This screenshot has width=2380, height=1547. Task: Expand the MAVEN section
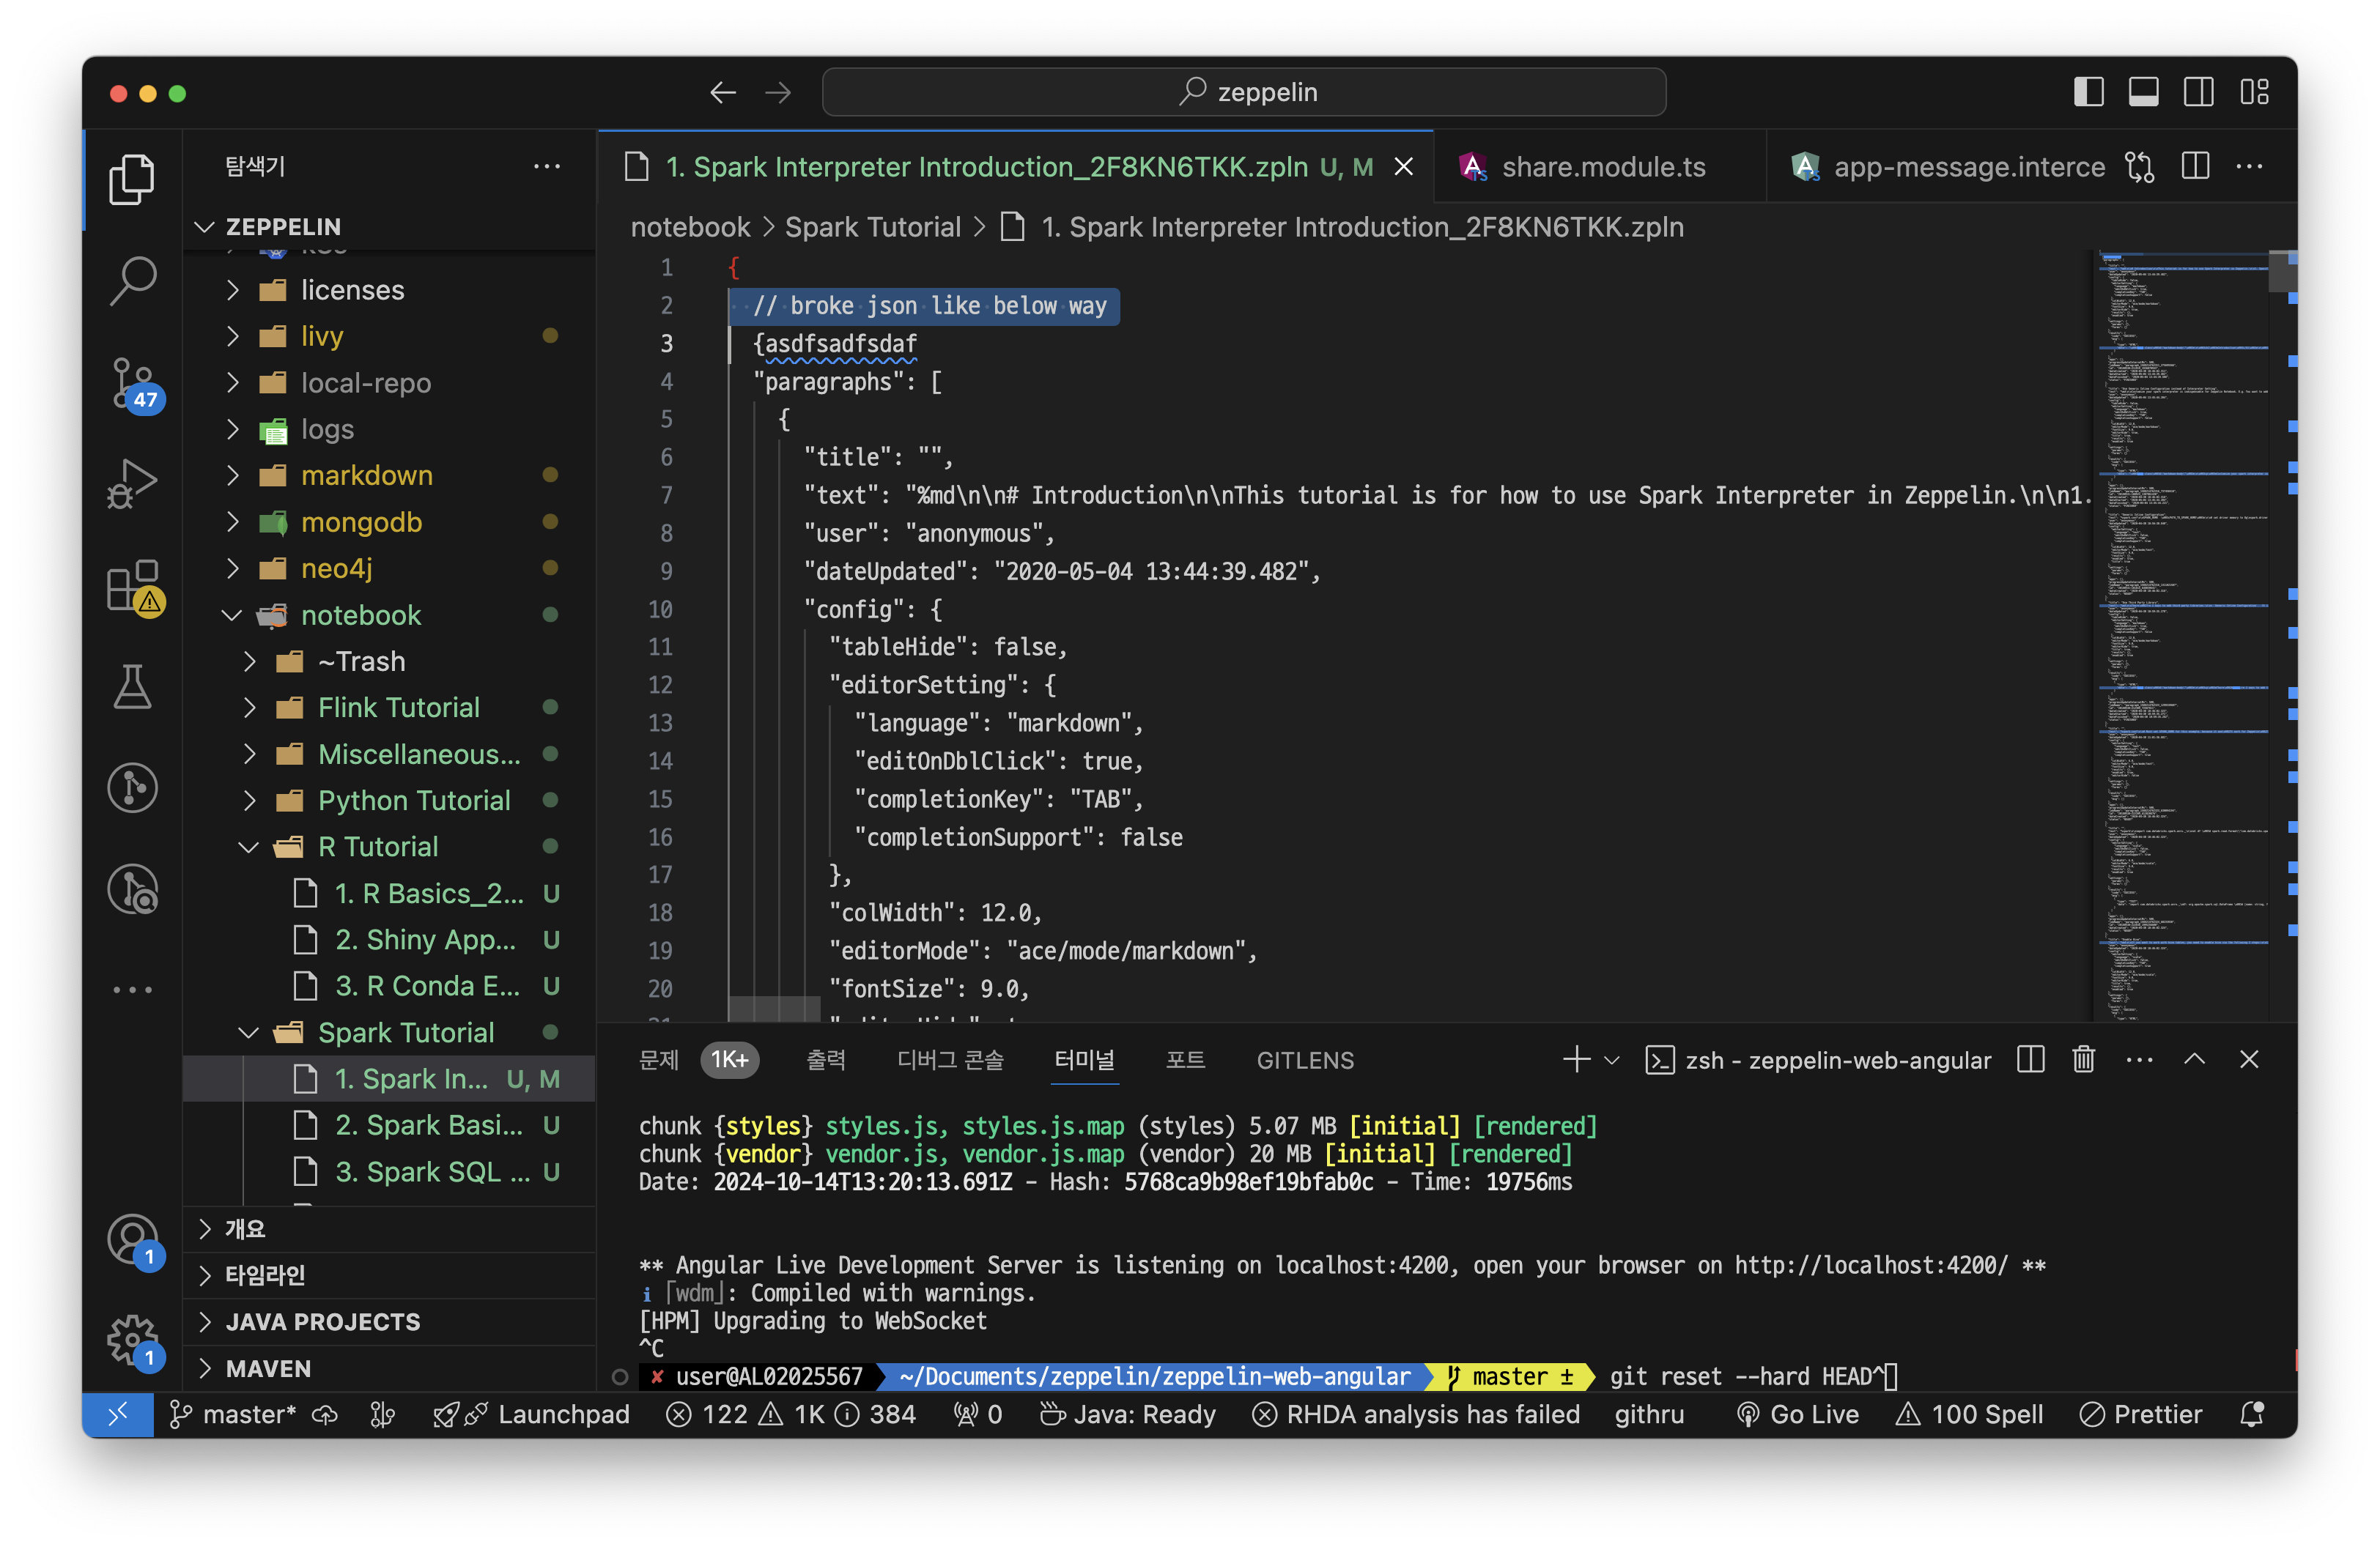click(x=390, y=1368)
